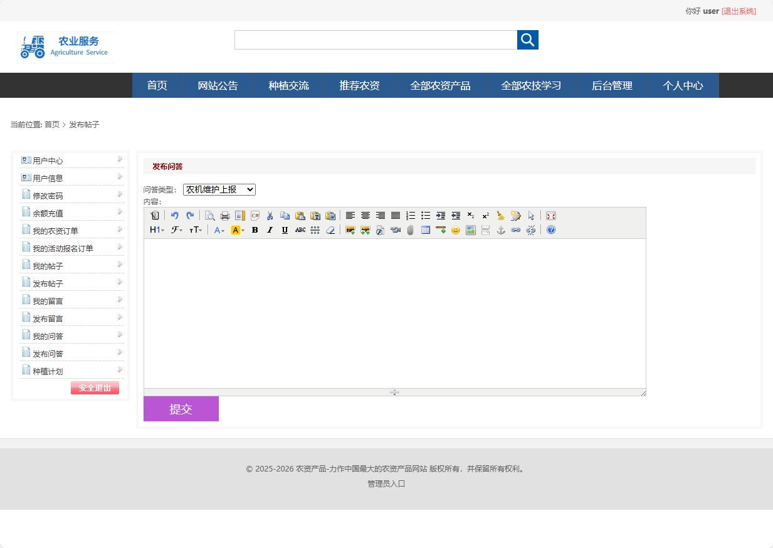Viewport: 773px width, 548px height.
Task: Expand the H1 heading style dropdown
Action: coord(155,230)
